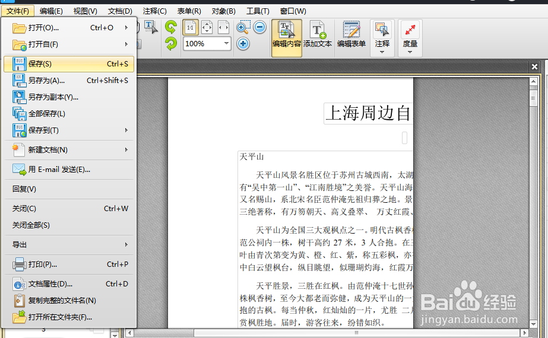Open the 文档(D) menu
This screenshot has height=338, width=548.
pyautogui.click(x=120, y=11)
